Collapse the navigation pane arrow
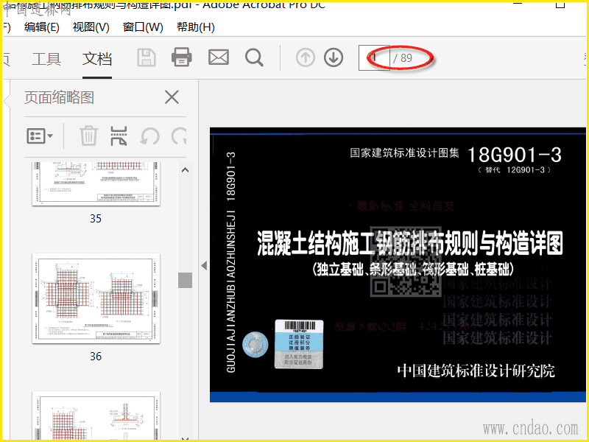 [x=204, y=266]
